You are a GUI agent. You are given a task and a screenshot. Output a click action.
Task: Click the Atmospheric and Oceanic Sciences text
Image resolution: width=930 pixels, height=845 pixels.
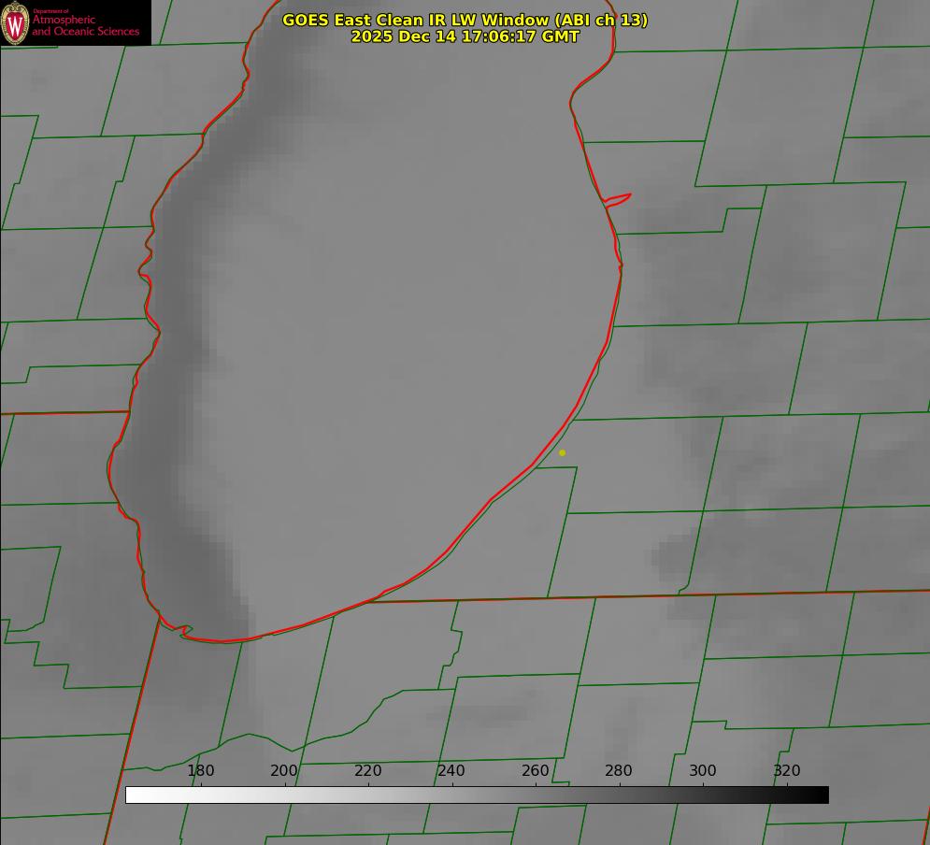point(85,26)
